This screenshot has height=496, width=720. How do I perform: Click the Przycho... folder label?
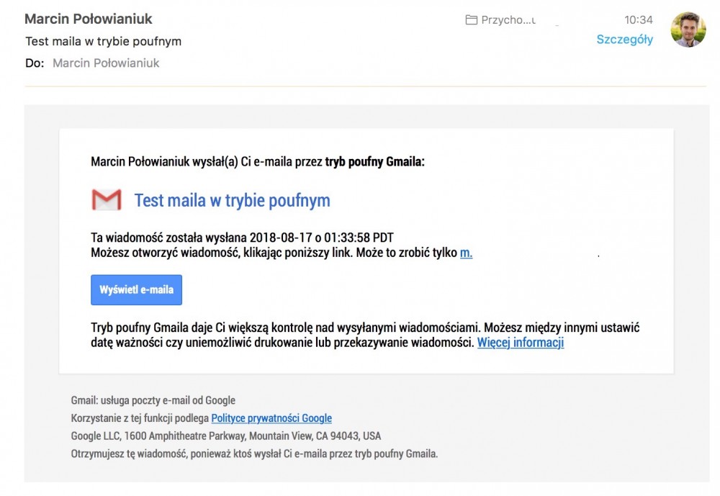[508, 20]
